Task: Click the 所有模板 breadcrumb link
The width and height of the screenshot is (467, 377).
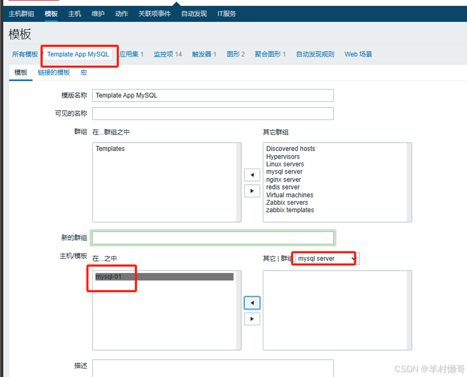Action: pyautogui.click(x=25, y=54)
